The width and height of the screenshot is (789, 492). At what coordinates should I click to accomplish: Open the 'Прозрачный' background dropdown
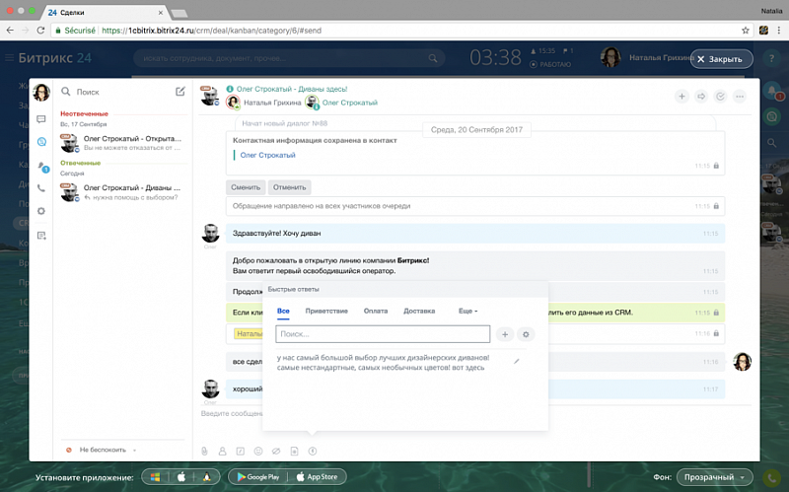(x=713, y=477)
